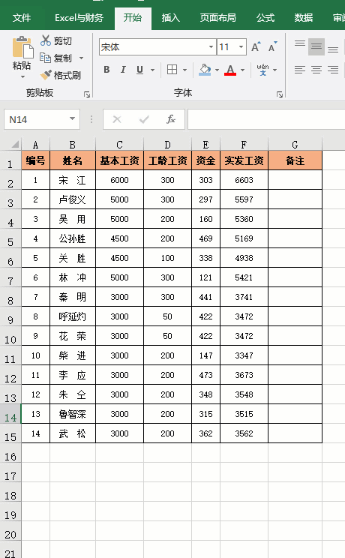Click the phonetic guide wén icon
This screenshot has width=345, height=558.
pos(262,70)
